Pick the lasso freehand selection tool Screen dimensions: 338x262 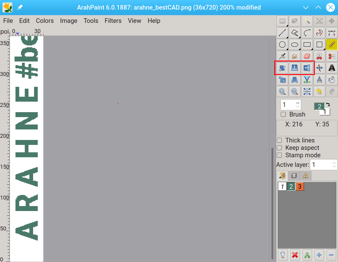point(295,21)
